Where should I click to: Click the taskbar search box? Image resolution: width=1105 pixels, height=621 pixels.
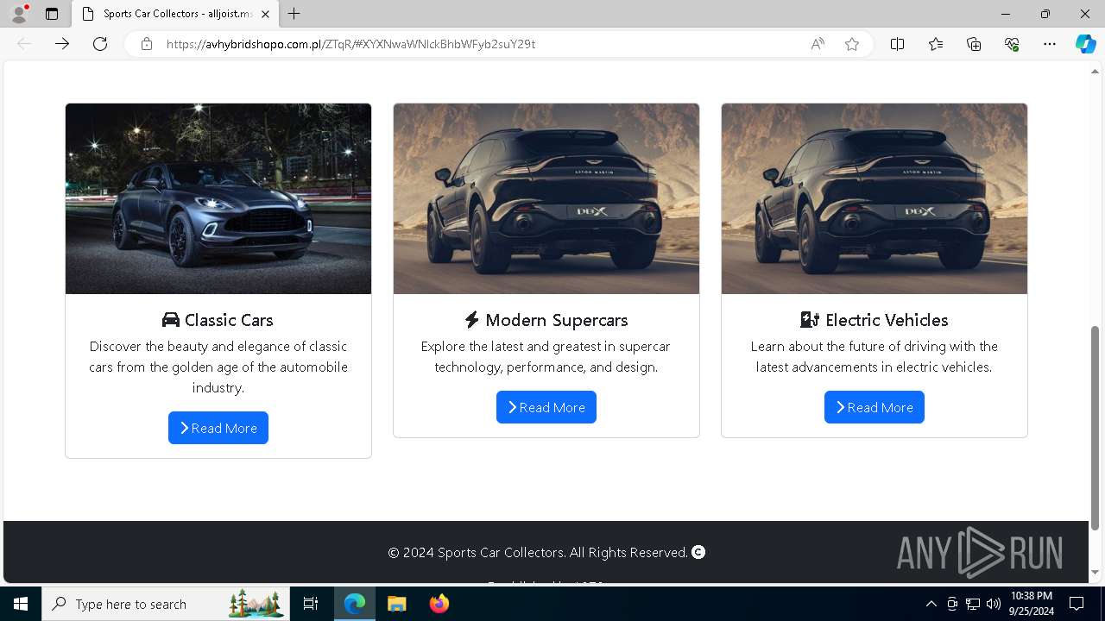pos(166,604)
